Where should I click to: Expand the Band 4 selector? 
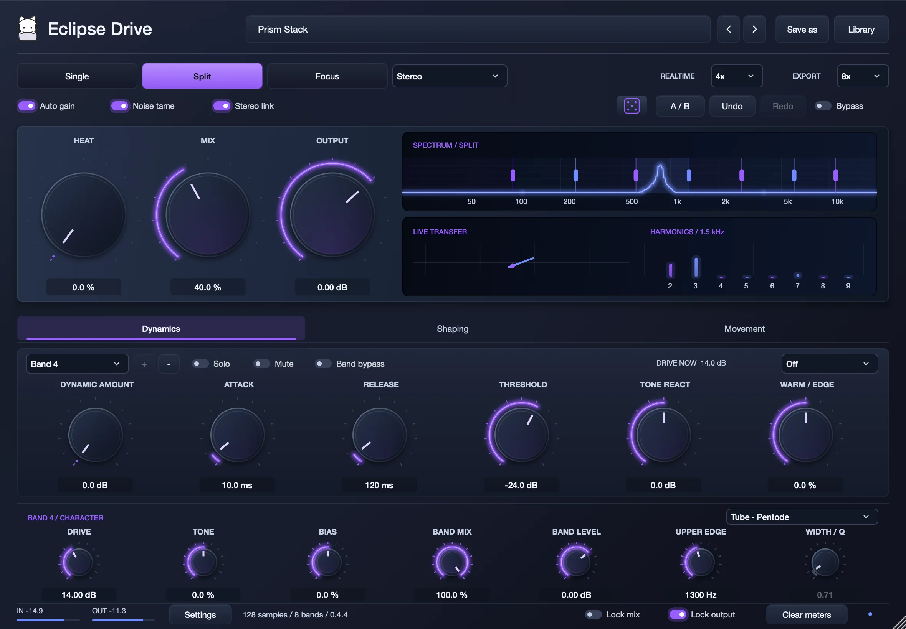click(x=77, y=364)
